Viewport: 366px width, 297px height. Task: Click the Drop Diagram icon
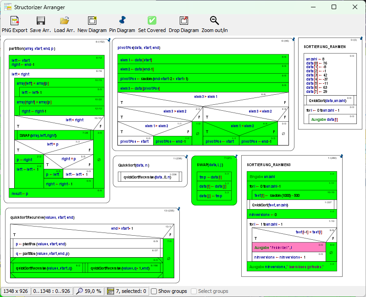(184, 21)
